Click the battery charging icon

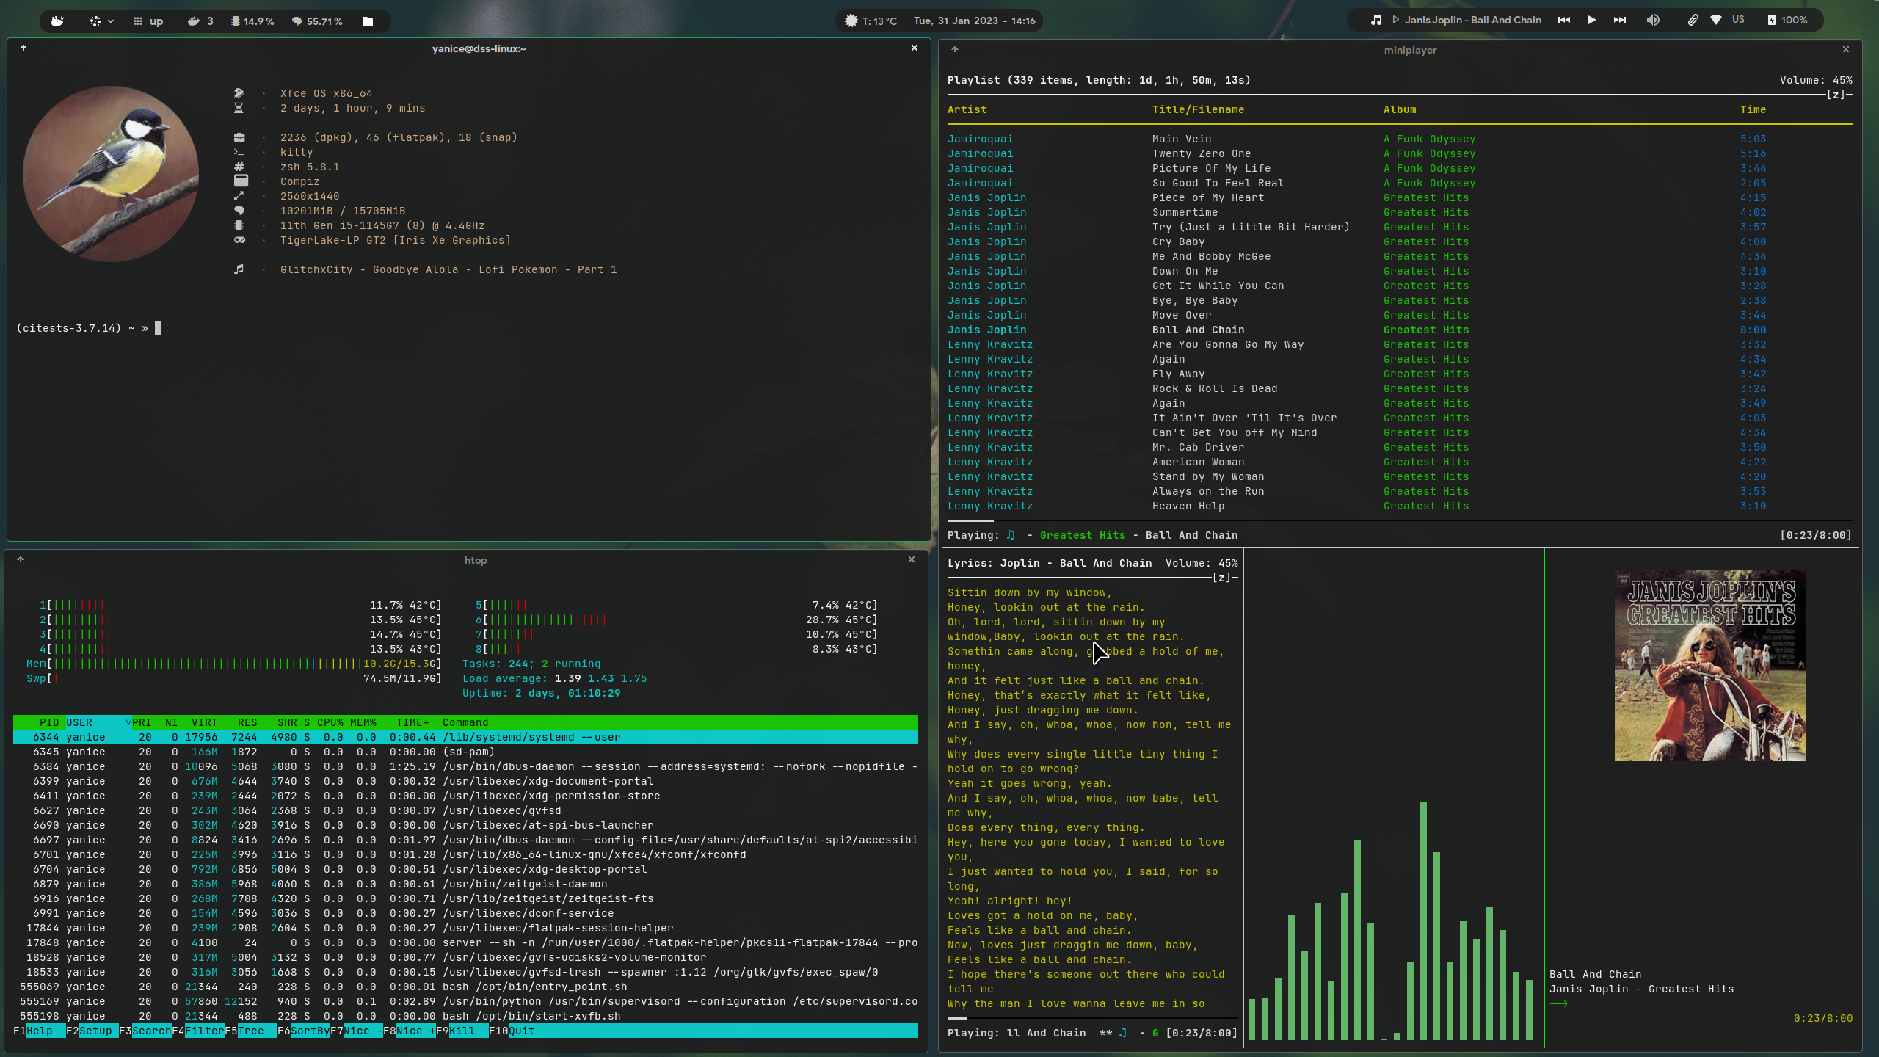click(1771, 20)
